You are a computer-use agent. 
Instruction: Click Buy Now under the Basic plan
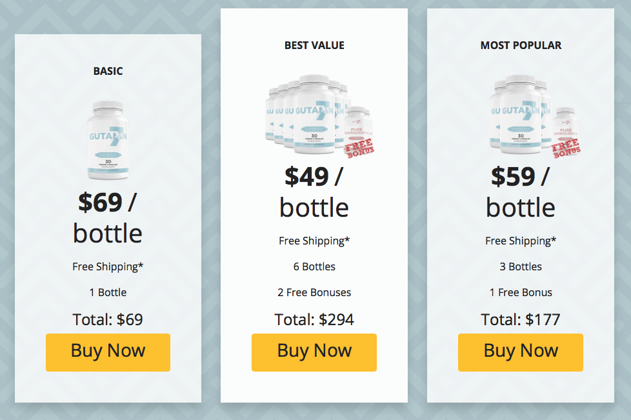pos(108,352)
